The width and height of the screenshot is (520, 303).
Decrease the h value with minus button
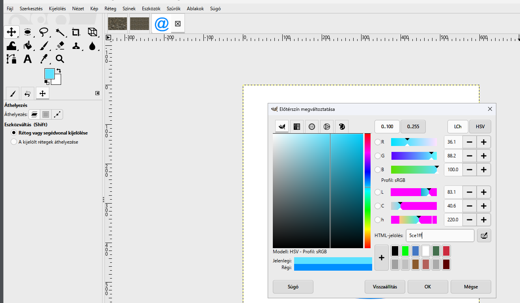[469, 220]
